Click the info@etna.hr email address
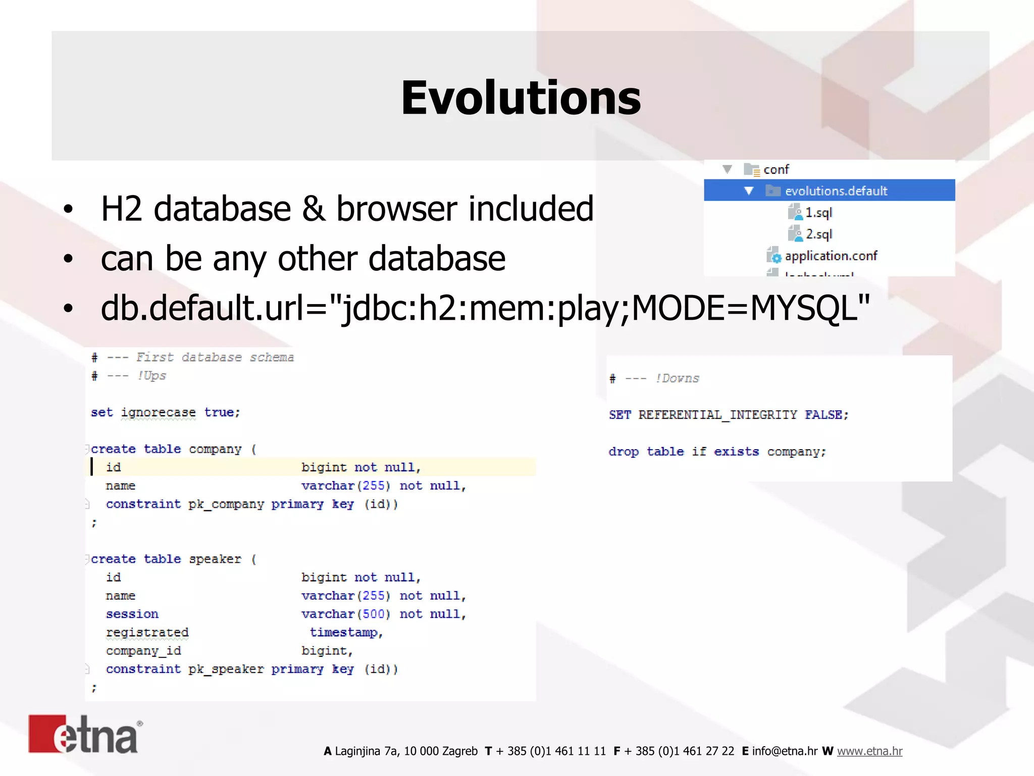This screenshot has width=1034, height=776. click(784, 751)
